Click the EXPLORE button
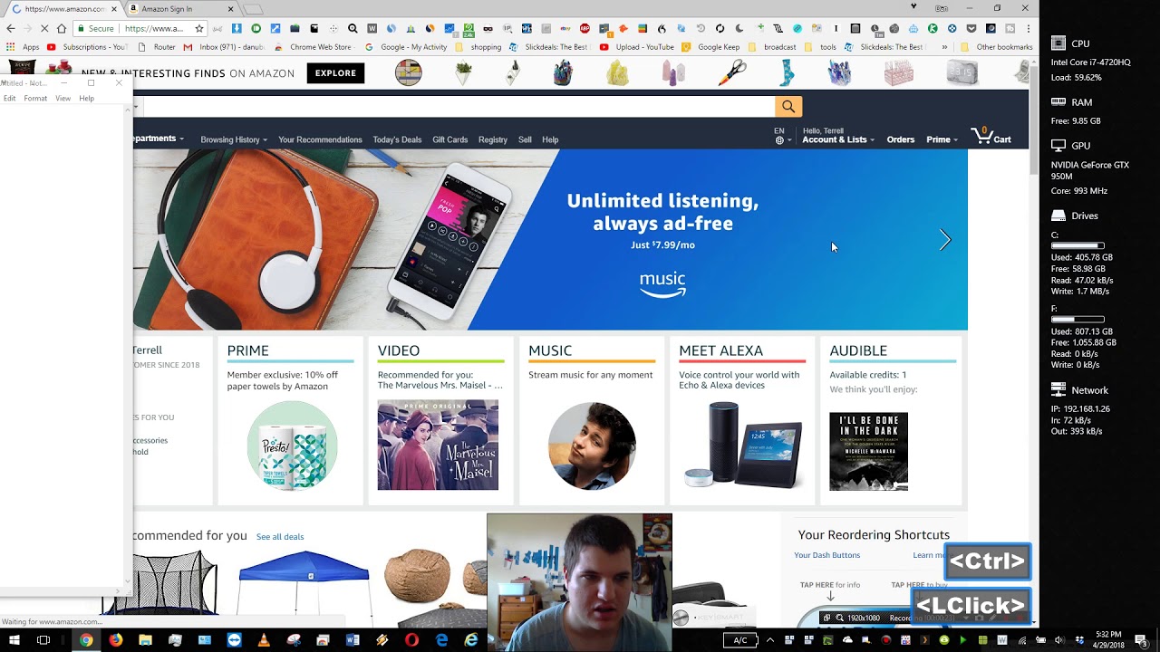Image resolution: width=1160 pixels, height=652 pixels. (x=335, y=73)
